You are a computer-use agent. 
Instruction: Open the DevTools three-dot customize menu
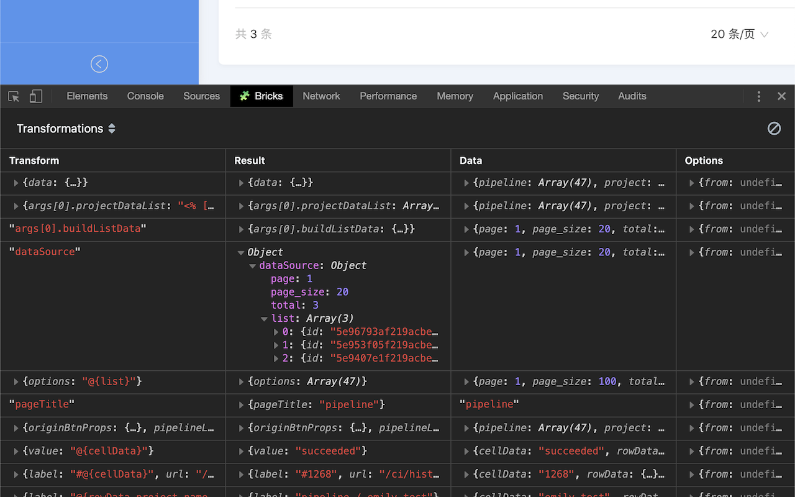(x=758, y=96)
